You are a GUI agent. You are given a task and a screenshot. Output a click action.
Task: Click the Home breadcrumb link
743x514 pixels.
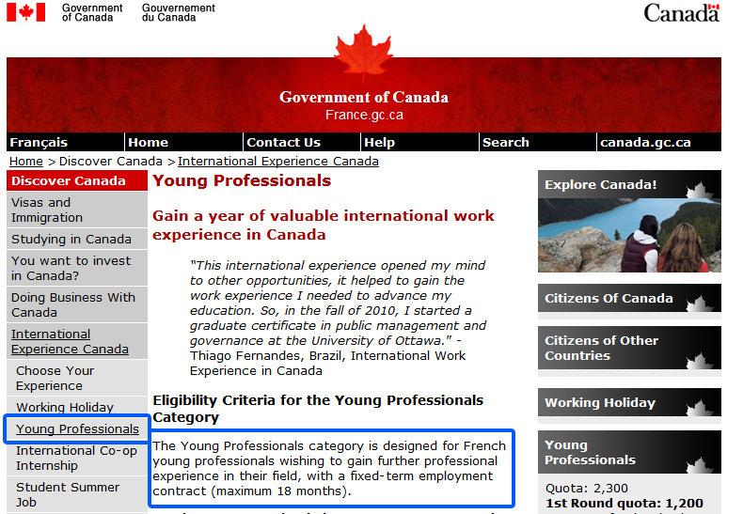pyautogui.click(x=25, y=162)
